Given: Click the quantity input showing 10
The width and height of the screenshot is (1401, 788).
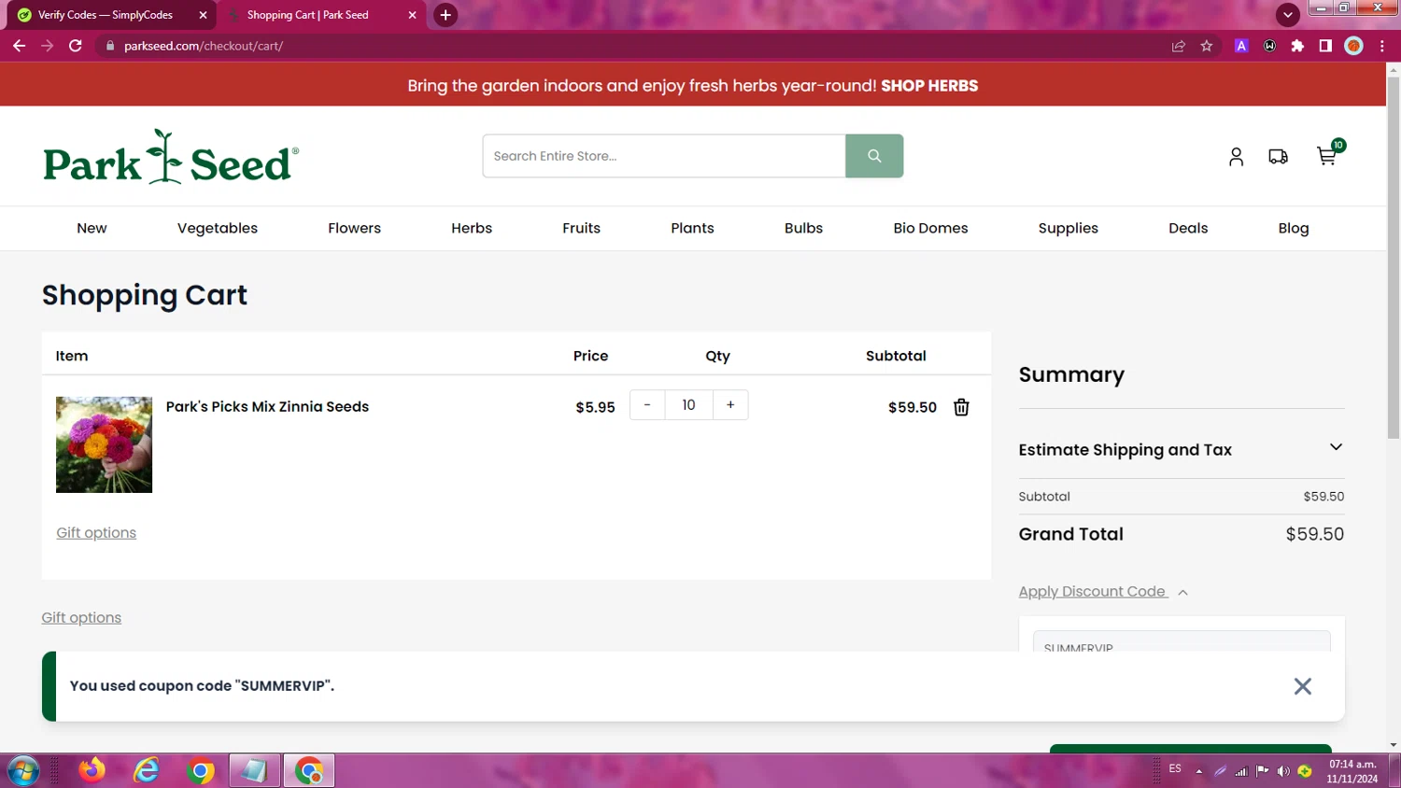Looking at the screenshot, I should click(689, 405).
